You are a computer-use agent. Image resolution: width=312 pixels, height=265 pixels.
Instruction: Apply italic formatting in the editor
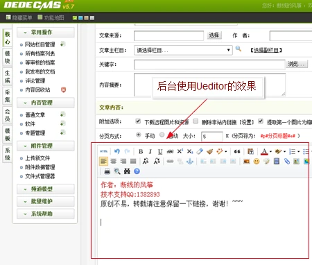[150, 151]
